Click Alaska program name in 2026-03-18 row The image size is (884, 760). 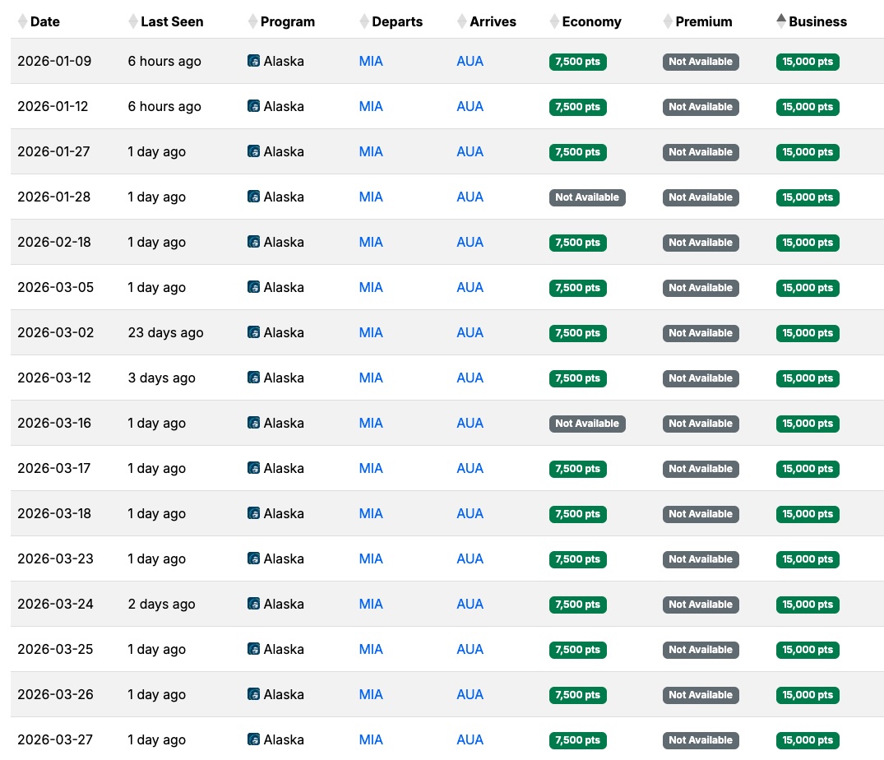284,513
